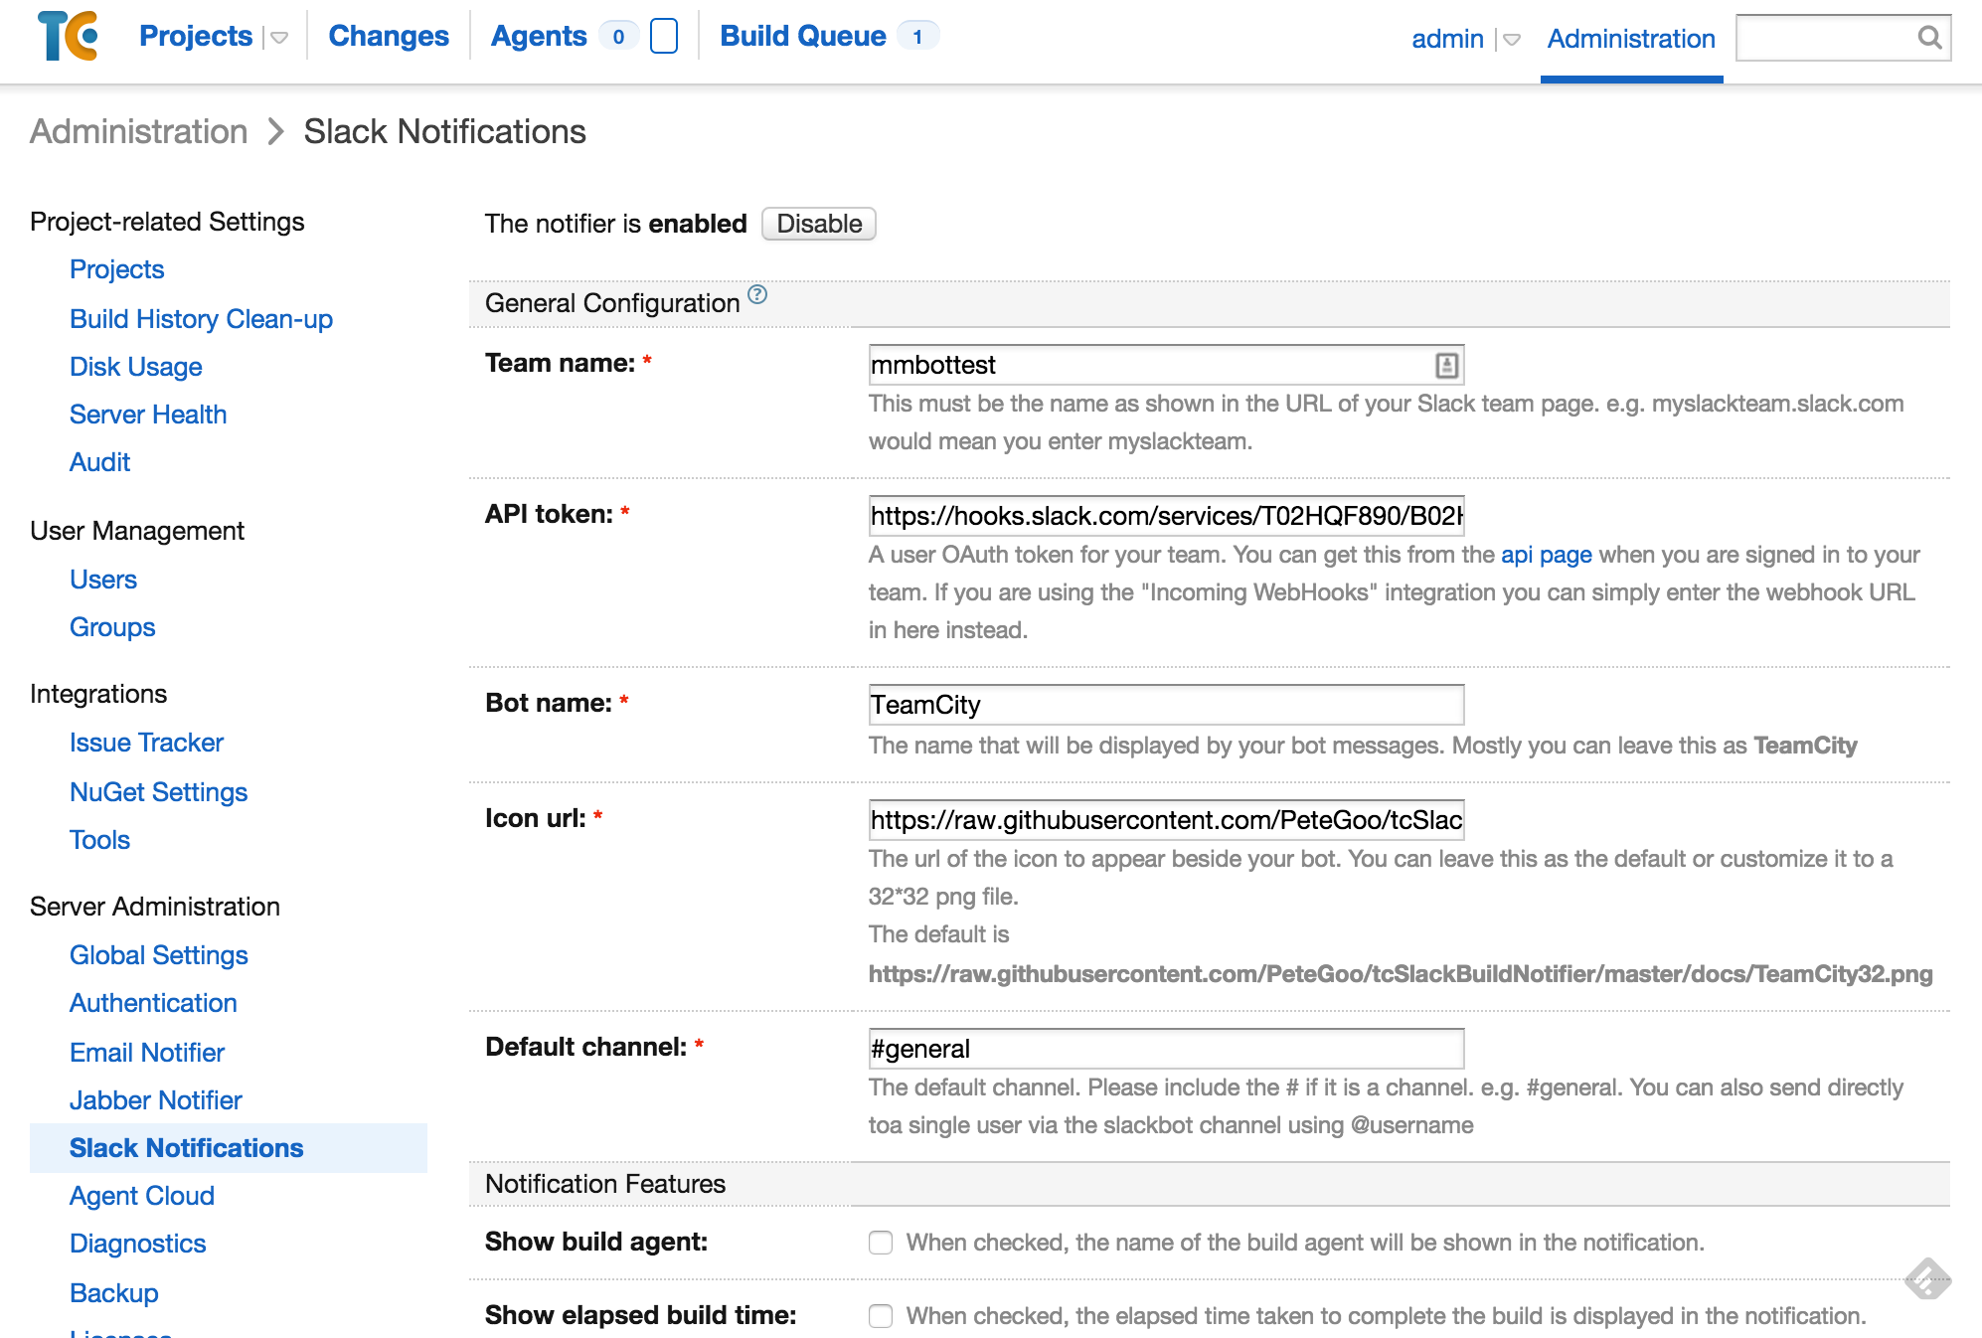Open the Build Queue count badge
1982x1338 pixels.
coord(916,37)
